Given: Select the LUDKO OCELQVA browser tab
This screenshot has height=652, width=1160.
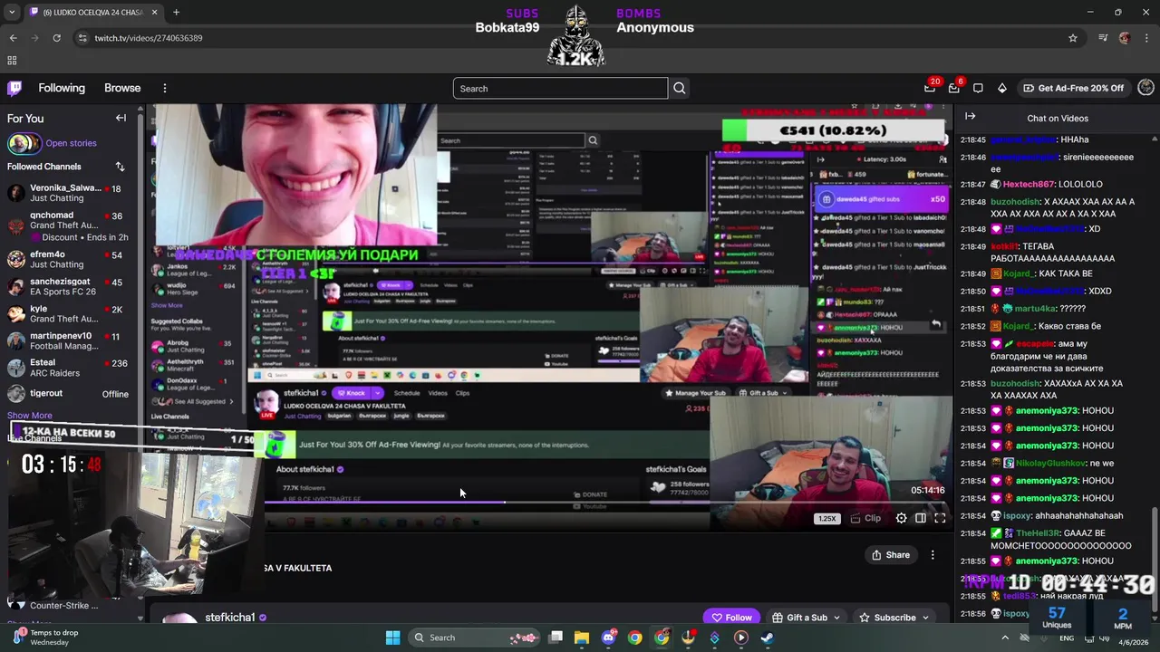Looking at the screenshot, I should click(x=93, y=12).
